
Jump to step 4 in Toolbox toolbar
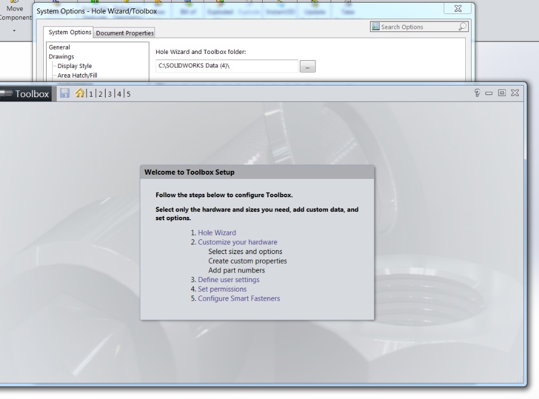(x=119, y=94)
